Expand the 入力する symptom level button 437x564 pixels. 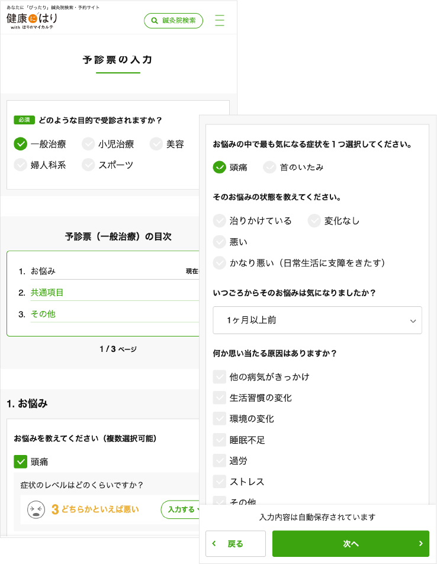(181, 509)
